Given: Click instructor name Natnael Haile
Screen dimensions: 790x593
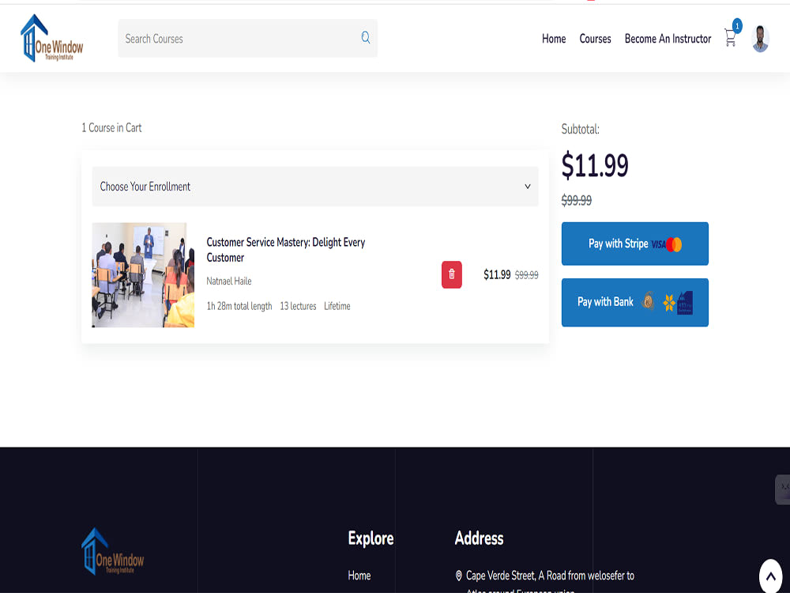Looking at the screenshot, I should [x=228, y=281].
